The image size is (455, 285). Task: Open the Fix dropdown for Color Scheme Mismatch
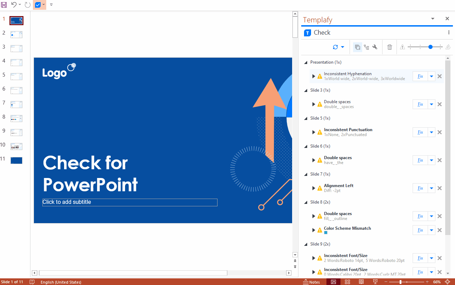click(431, 230)
